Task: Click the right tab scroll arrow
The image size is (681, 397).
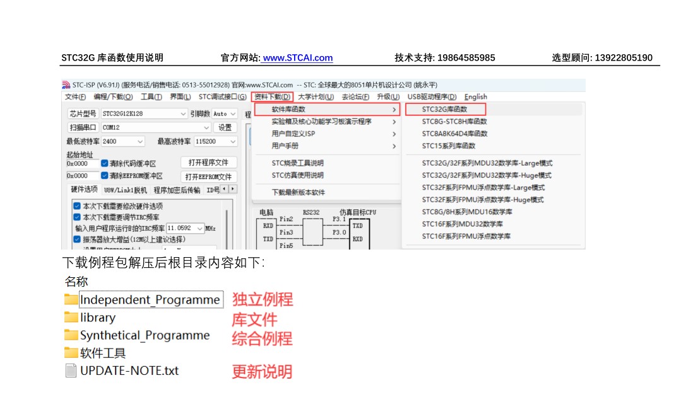Action: 233,189
